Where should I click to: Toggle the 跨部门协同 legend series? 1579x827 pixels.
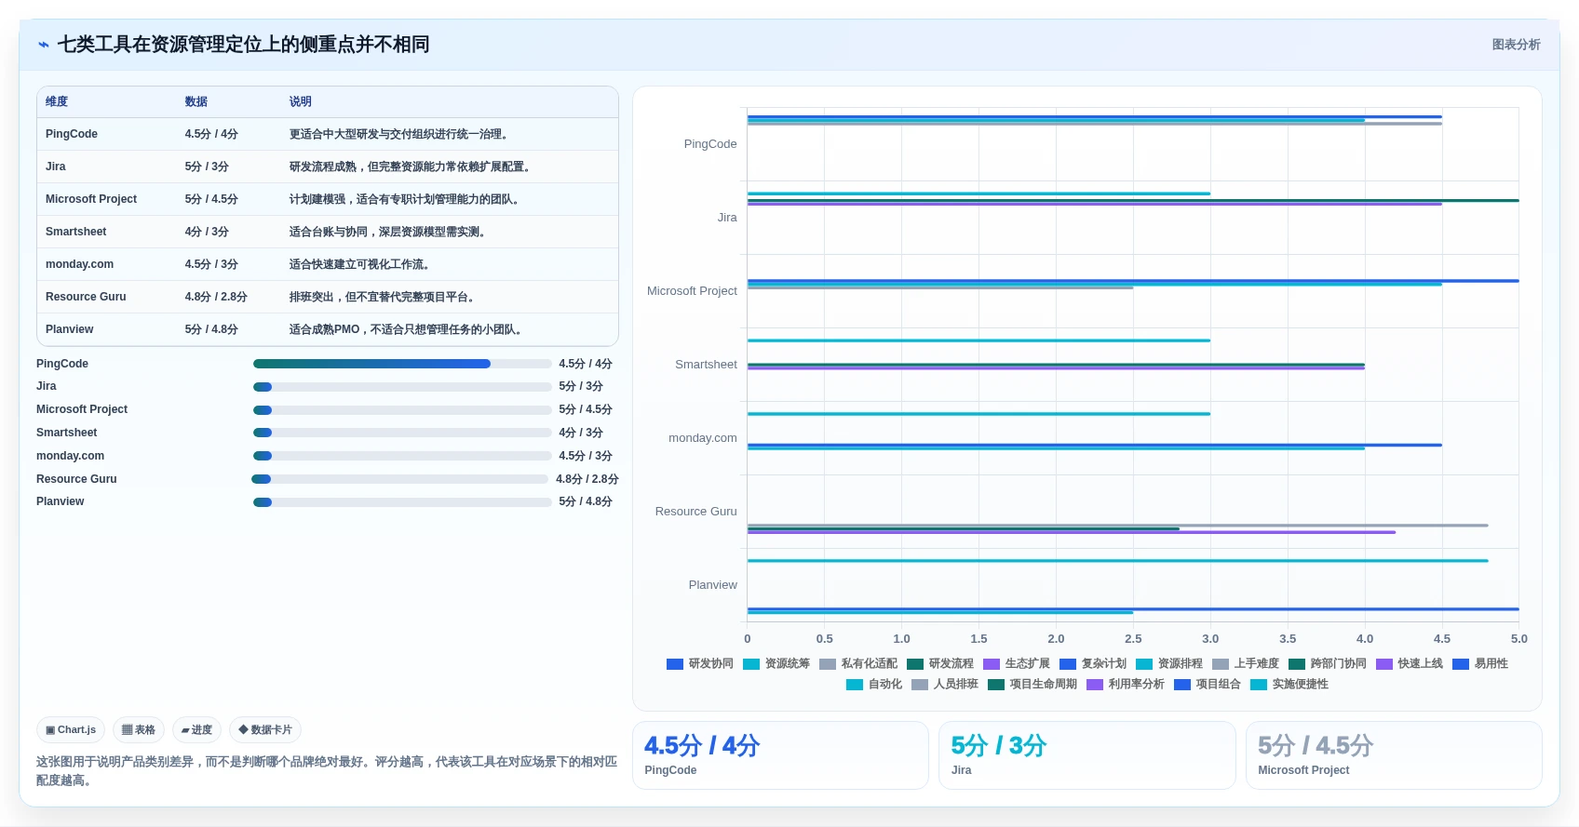pyautogui.click(x=1328, y=663)
